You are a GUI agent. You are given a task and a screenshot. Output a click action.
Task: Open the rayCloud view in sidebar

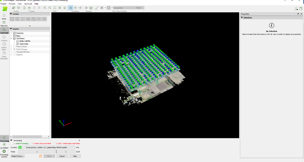4,30
